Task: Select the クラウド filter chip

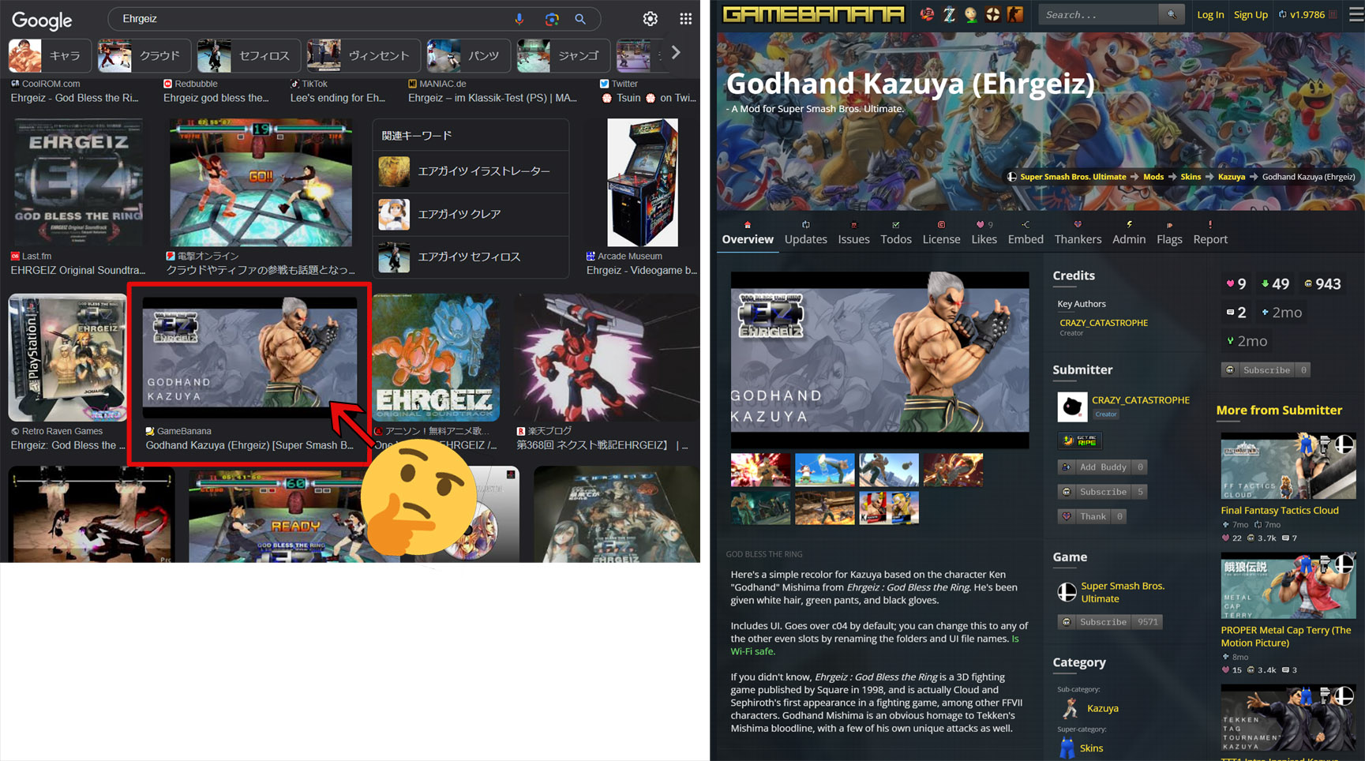Action: click(144, 55)
